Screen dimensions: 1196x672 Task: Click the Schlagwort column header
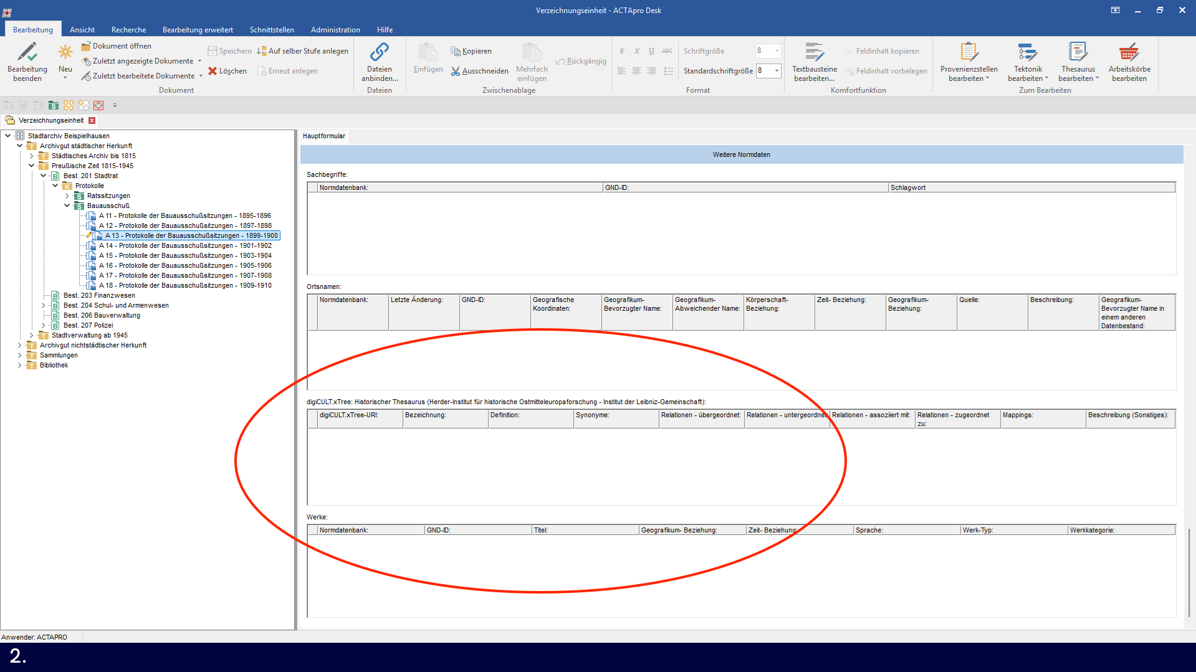1031,187
